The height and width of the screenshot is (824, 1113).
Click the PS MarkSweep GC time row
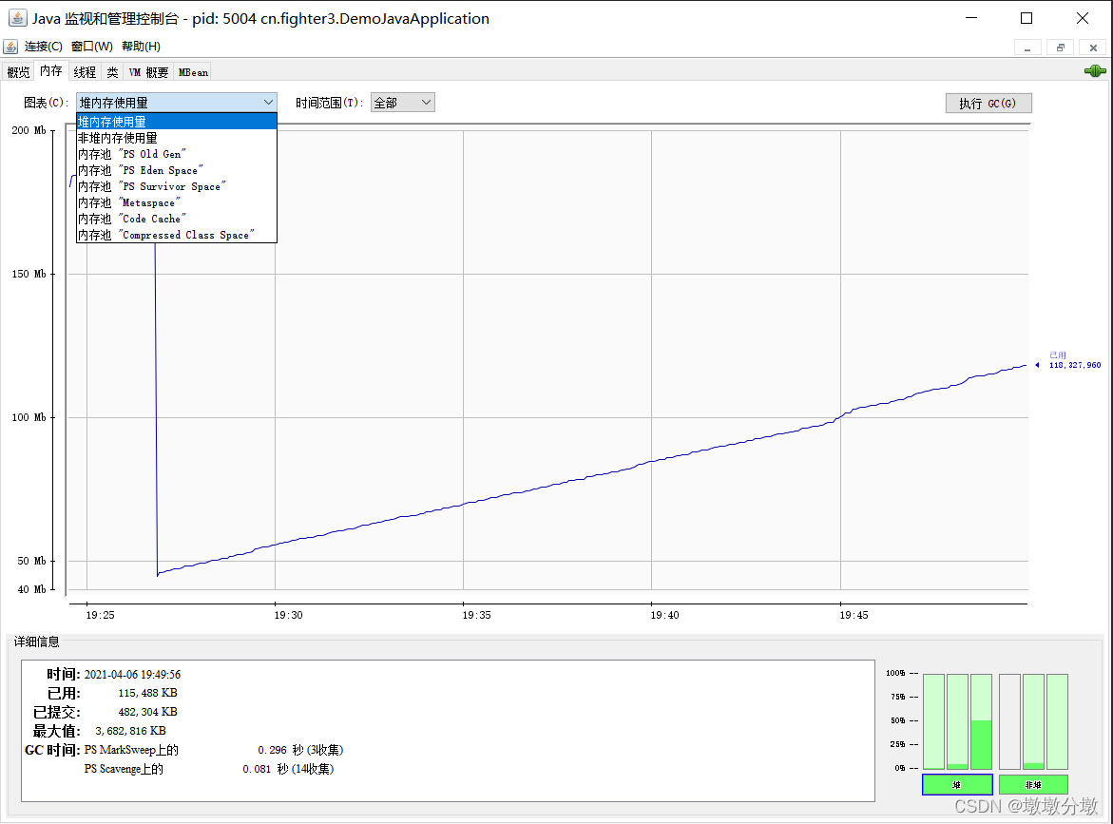[214, 750]
